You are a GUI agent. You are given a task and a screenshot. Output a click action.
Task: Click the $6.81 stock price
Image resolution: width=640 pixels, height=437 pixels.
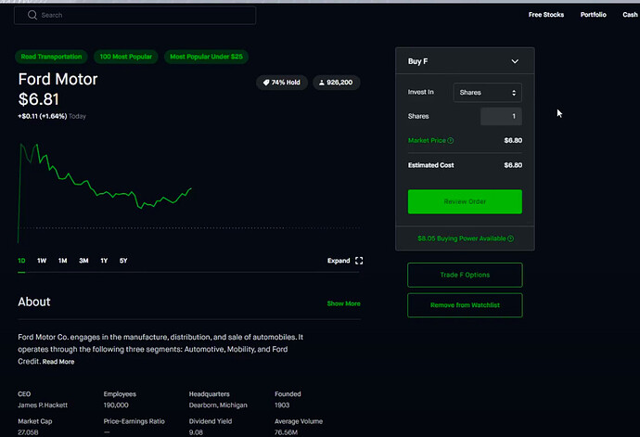pos(38,99)
